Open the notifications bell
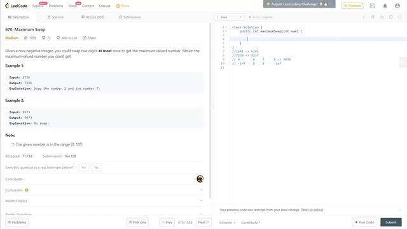 (x=385, y=6)
